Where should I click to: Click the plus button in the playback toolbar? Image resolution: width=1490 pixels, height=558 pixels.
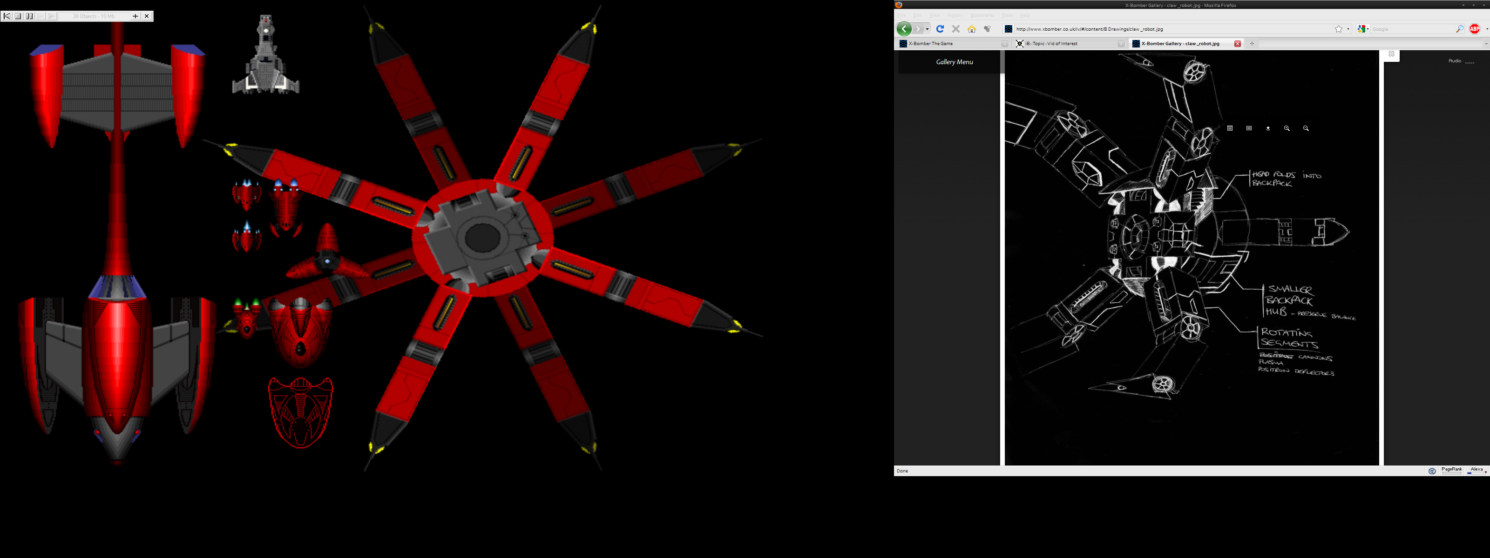135,16
